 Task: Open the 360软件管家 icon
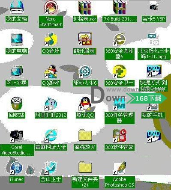[x=120, y=136]
